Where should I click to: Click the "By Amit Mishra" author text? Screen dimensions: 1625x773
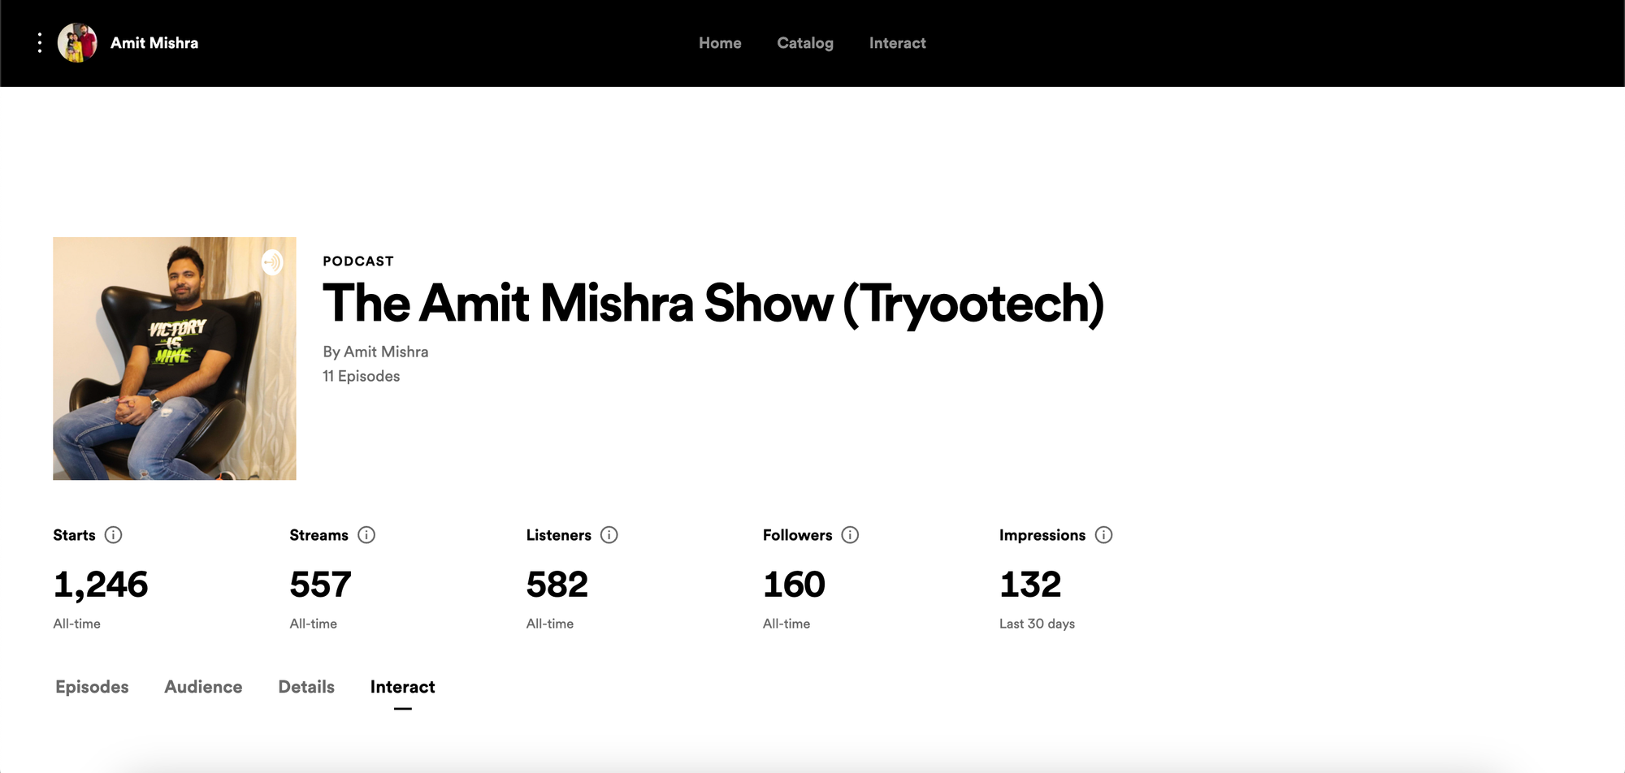[375, 352]
